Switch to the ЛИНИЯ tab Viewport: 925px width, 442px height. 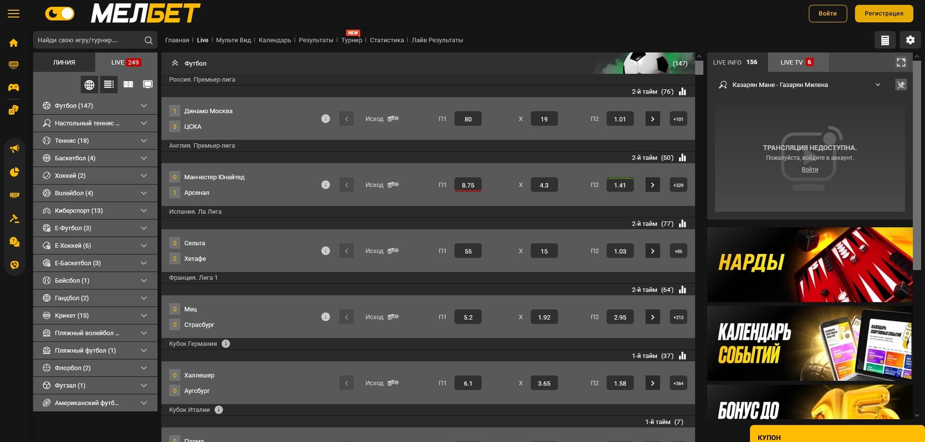click(x=64, y=63)
